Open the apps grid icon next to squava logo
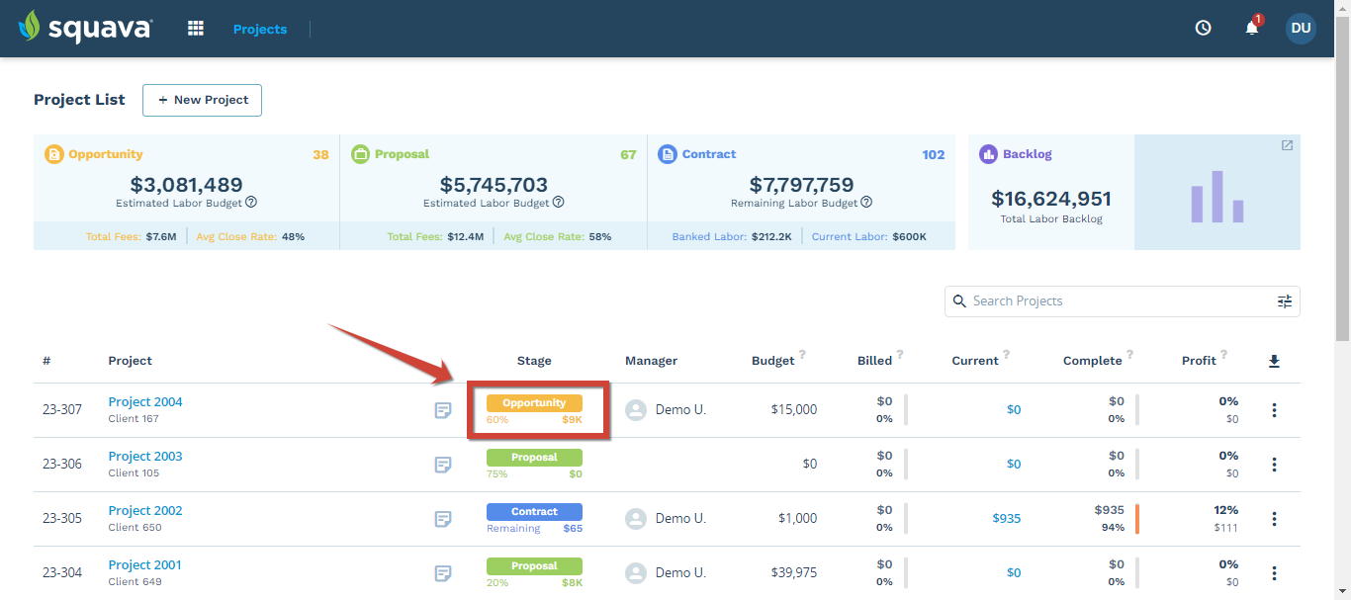 pyautogui.click(x=195, y=27)
